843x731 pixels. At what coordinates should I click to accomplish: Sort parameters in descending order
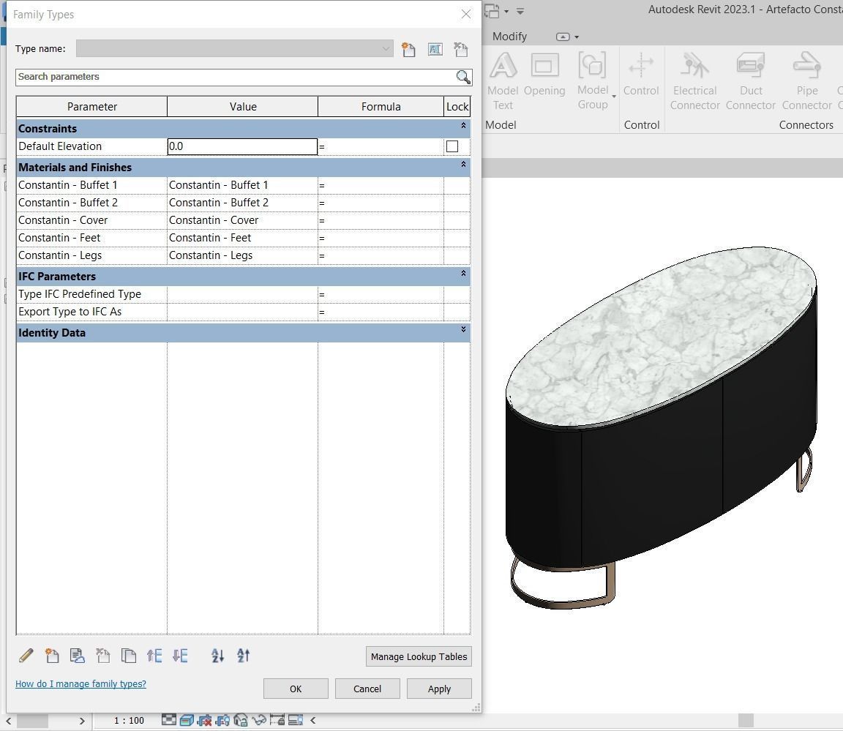243,655
